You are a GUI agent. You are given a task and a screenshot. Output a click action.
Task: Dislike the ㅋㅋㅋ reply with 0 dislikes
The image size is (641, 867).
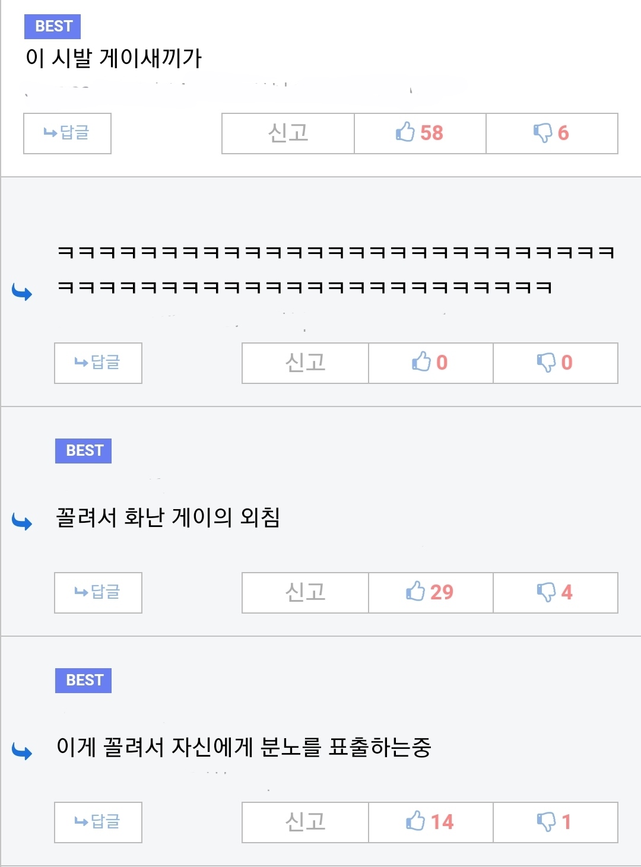click(x=555, y=363)
